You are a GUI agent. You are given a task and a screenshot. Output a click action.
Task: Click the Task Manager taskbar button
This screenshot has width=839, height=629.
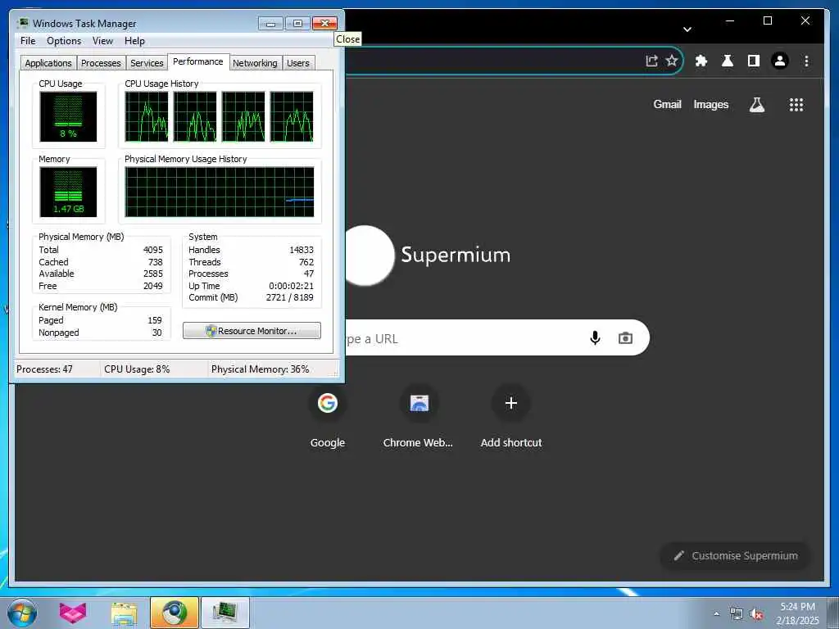(224, 613)
